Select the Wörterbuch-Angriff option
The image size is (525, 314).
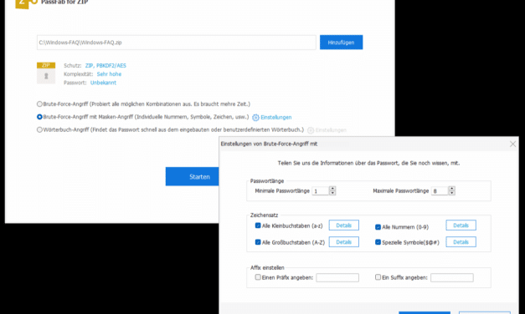[39, 129]
